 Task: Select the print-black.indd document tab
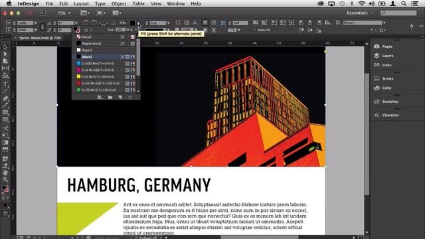point(40,38)
